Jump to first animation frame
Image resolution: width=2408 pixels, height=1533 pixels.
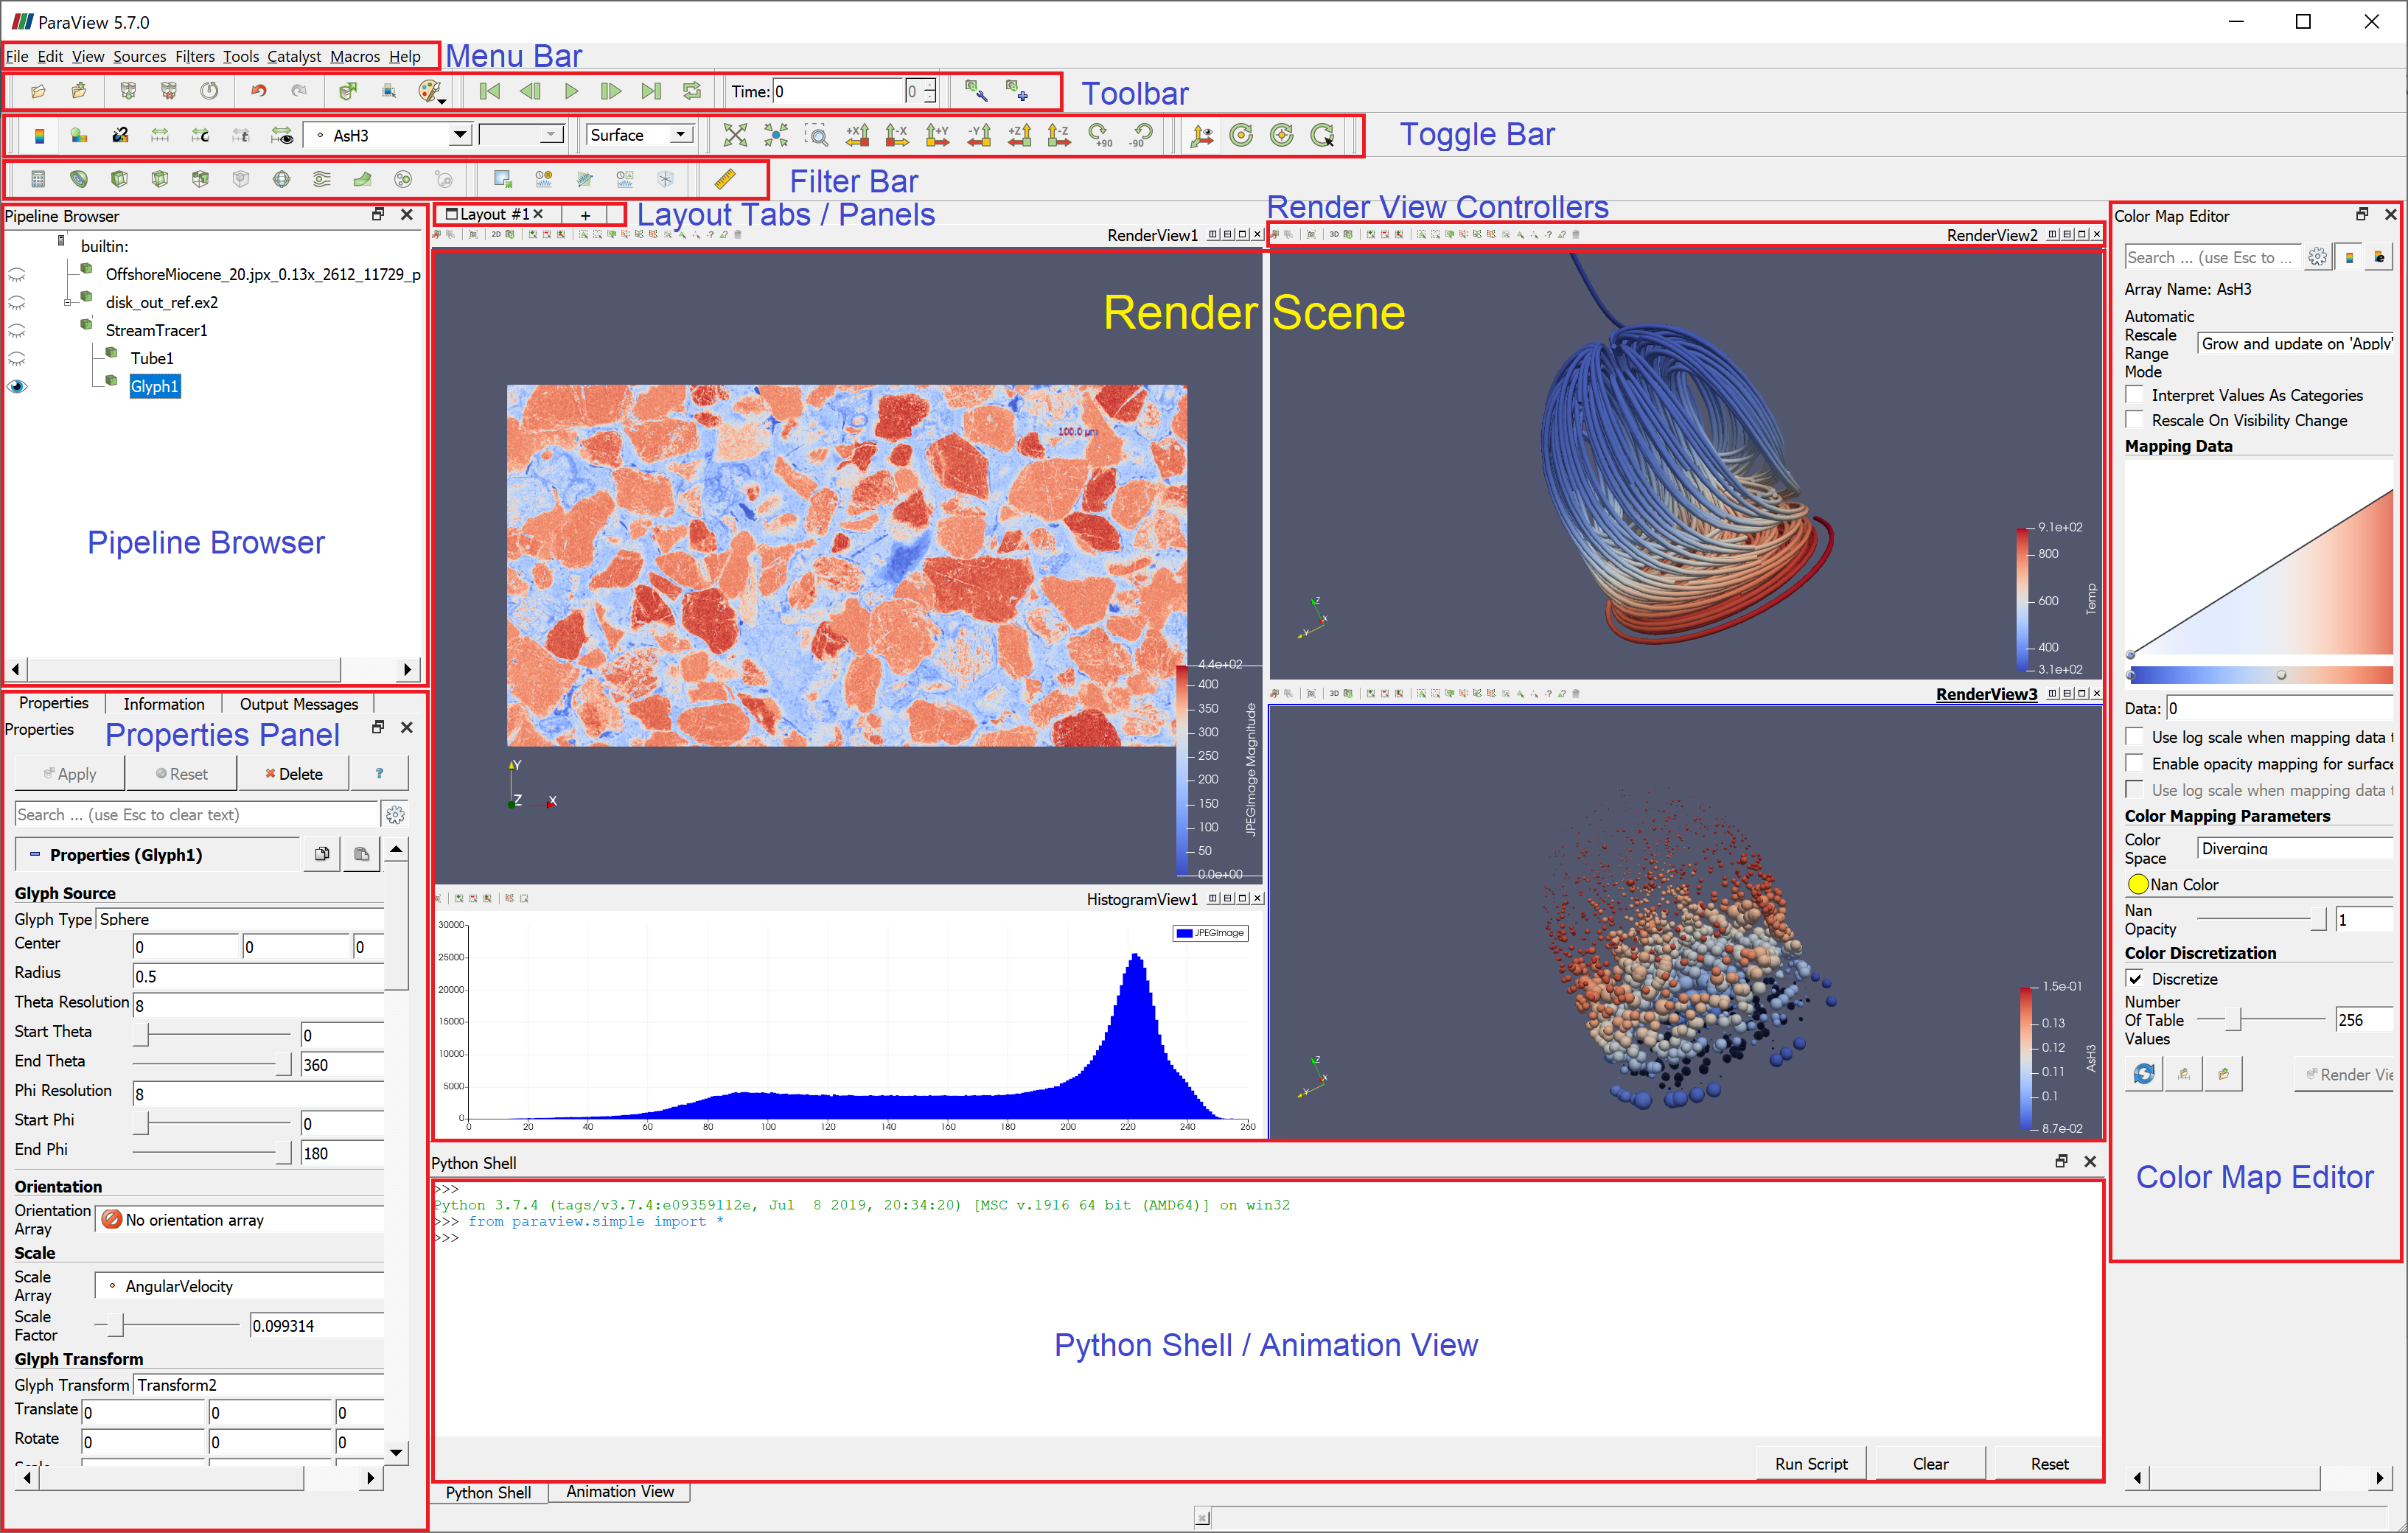(489, 91)
